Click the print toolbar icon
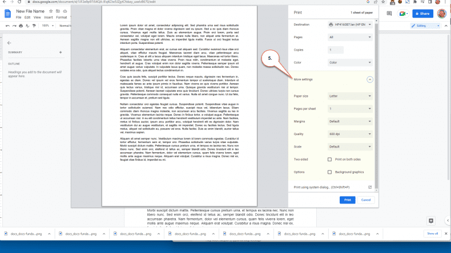 (21, 26)
